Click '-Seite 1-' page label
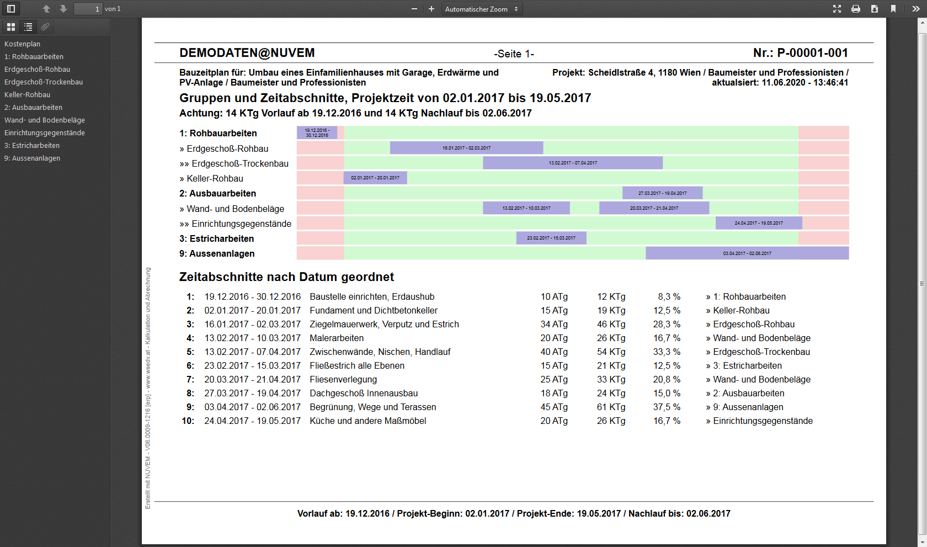927x547 pixels. point(514,54)
